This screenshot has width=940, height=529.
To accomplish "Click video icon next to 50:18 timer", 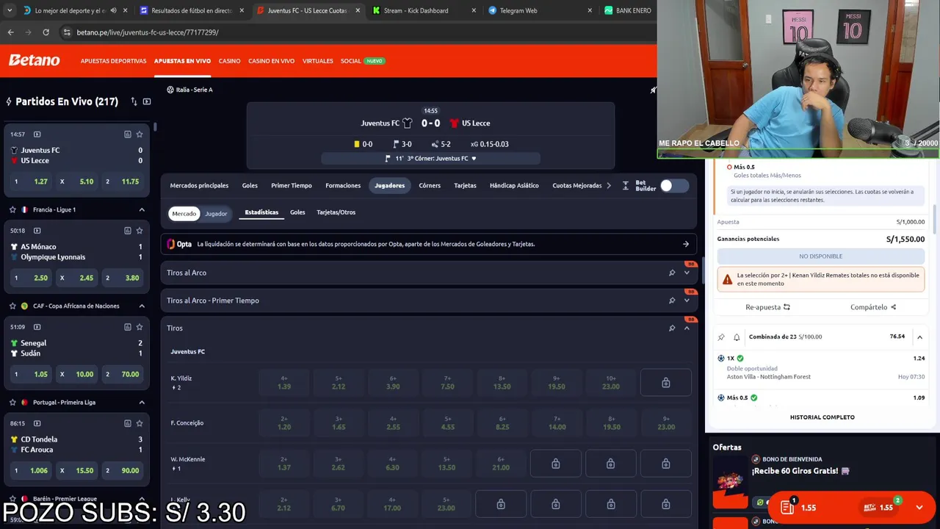I will pos(37,231).
